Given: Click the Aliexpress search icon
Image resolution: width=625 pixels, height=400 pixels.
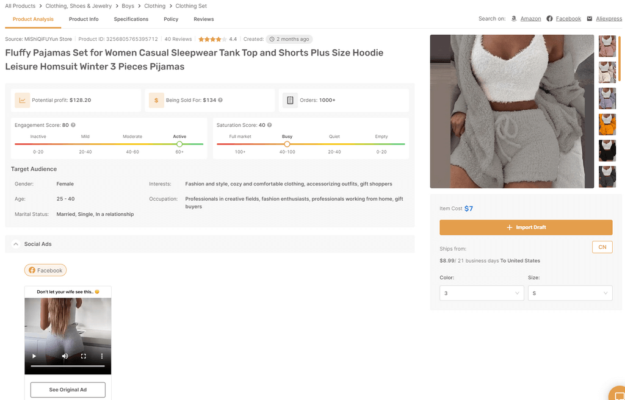Looking at the screenshot, I should click(588, 18).
